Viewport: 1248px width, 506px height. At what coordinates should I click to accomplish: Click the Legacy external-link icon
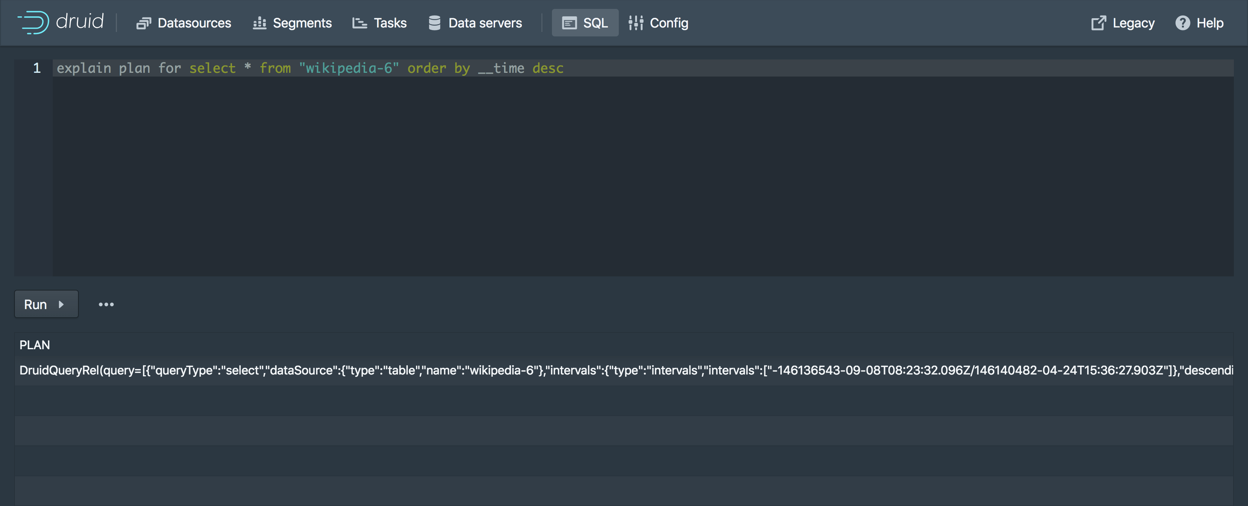coord(1098,22)
